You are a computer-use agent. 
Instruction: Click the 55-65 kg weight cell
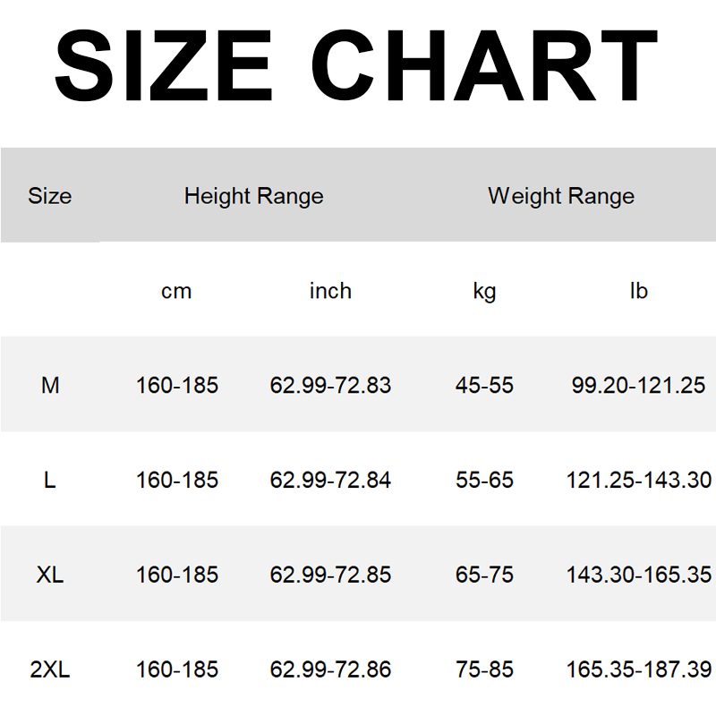484,481
